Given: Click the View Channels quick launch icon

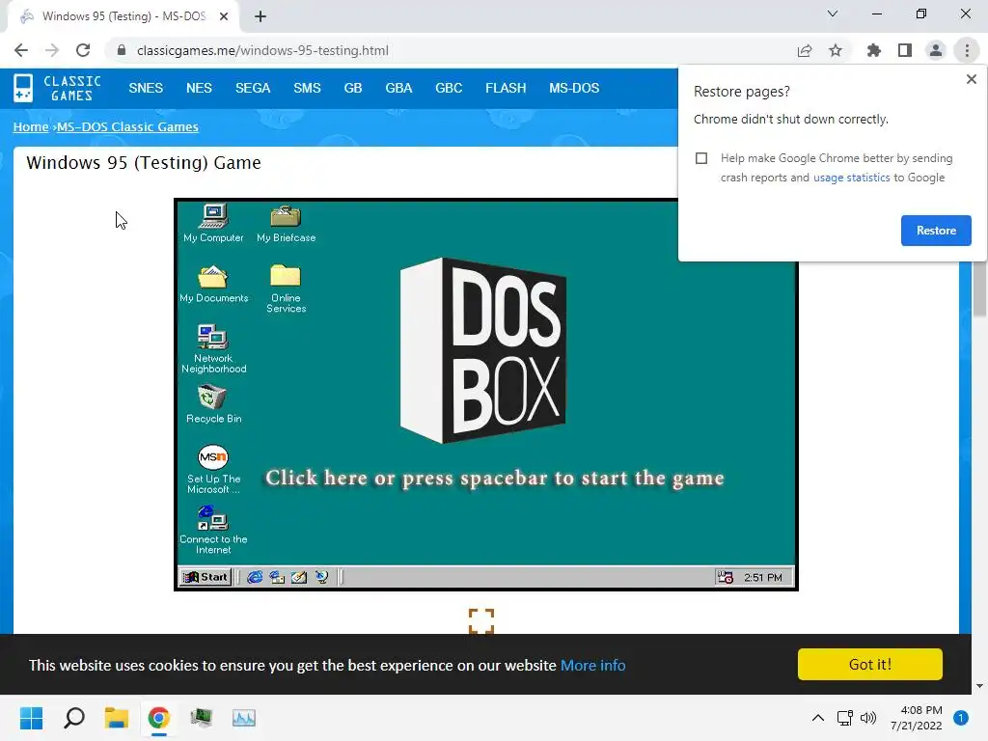Looking at the screenshot, I should click(321, 577).
